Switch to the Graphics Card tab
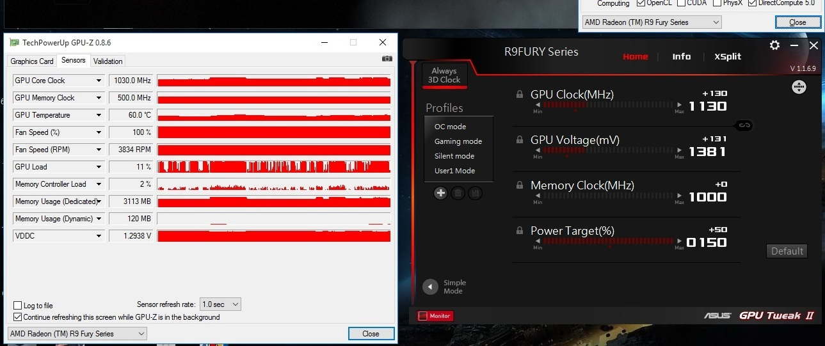 pos(32,61)
